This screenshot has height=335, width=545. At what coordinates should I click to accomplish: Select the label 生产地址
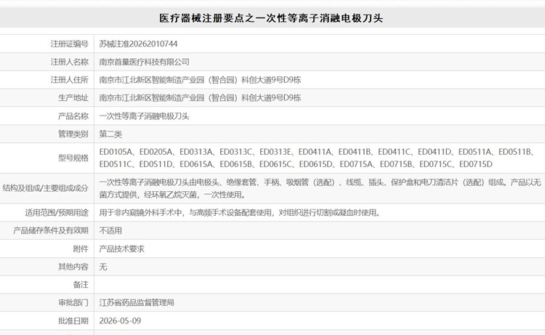[73, 98]
